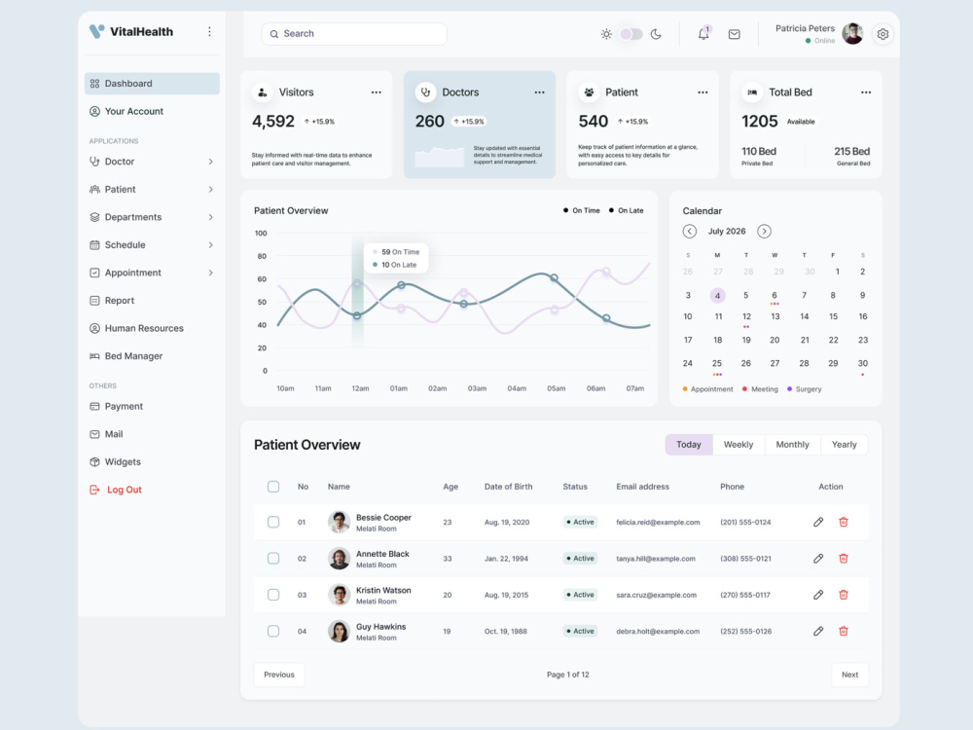Screen dimensions: 973x730
Task: Click the Search input field
Action: (x=354, y=34)
